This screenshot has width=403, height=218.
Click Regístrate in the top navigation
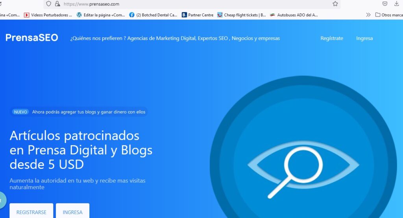pos(331,38)
